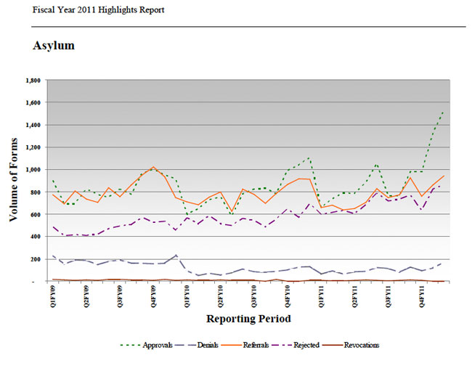Click the orange Referrals legend line

click(234, 345)
